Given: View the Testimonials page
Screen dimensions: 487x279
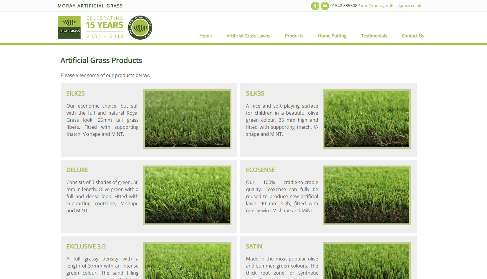Looking at the screenshot, I should click(x=374, y=36).
